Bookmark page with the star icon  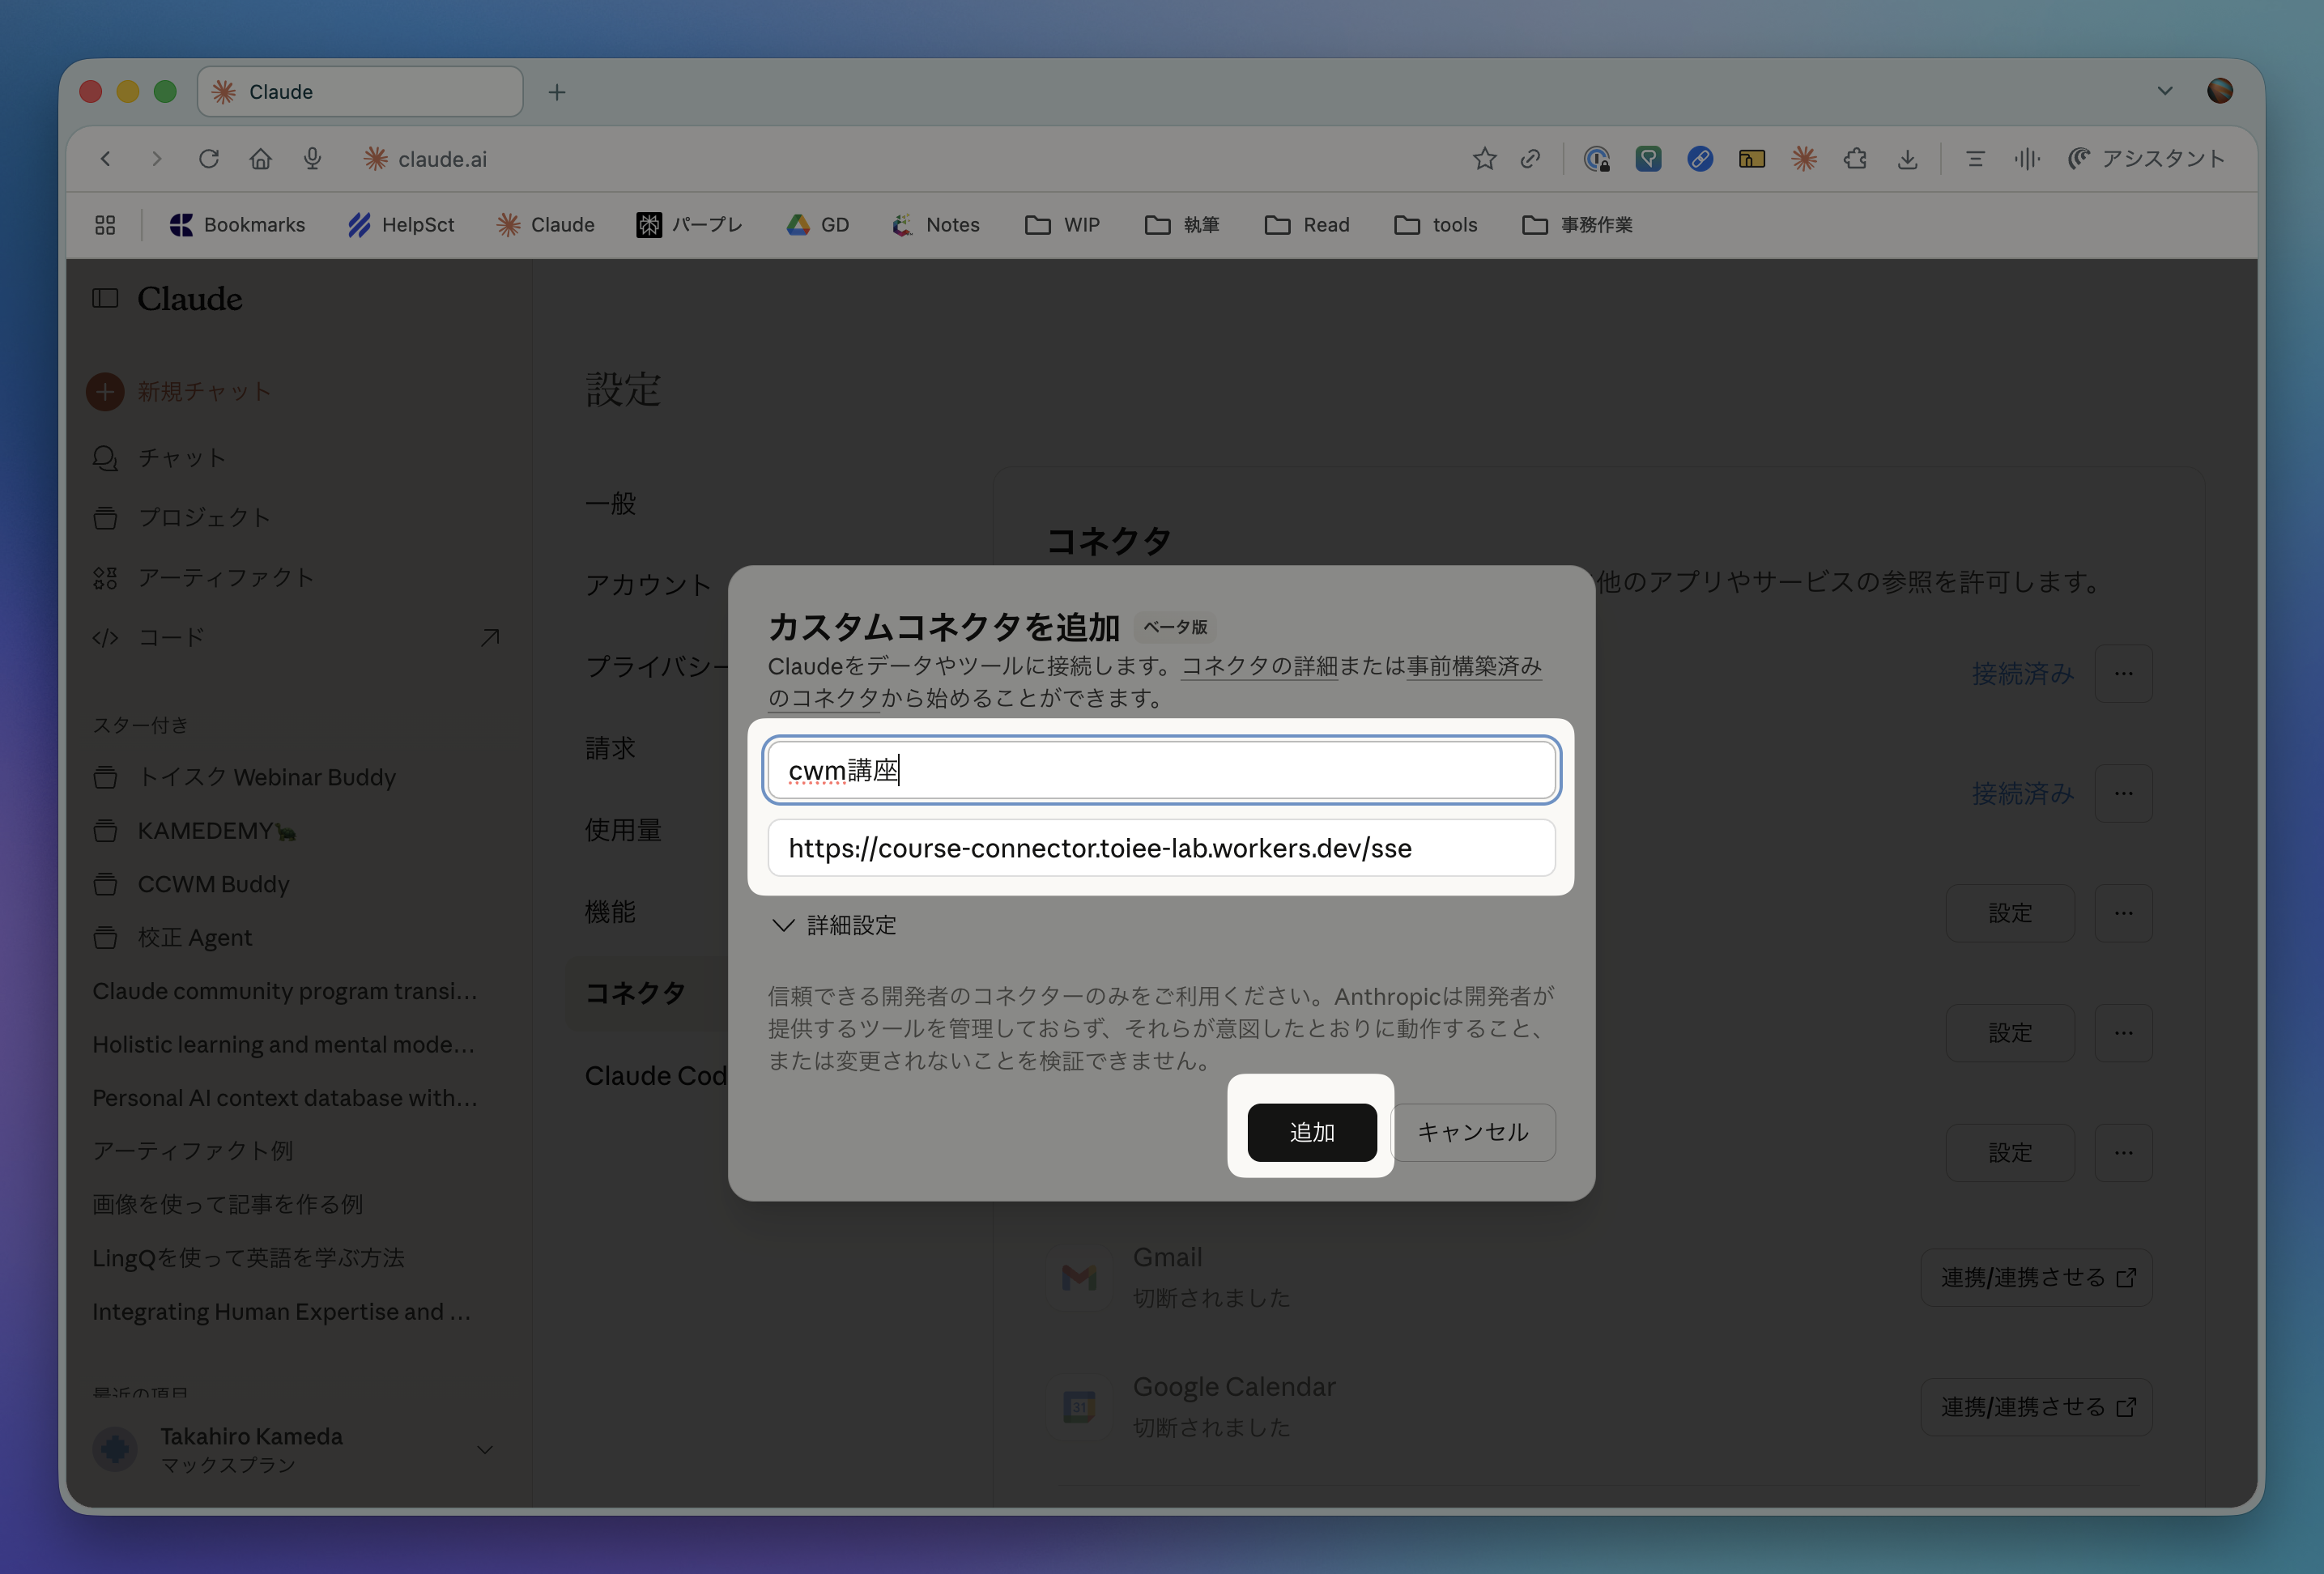[1484, 159]
